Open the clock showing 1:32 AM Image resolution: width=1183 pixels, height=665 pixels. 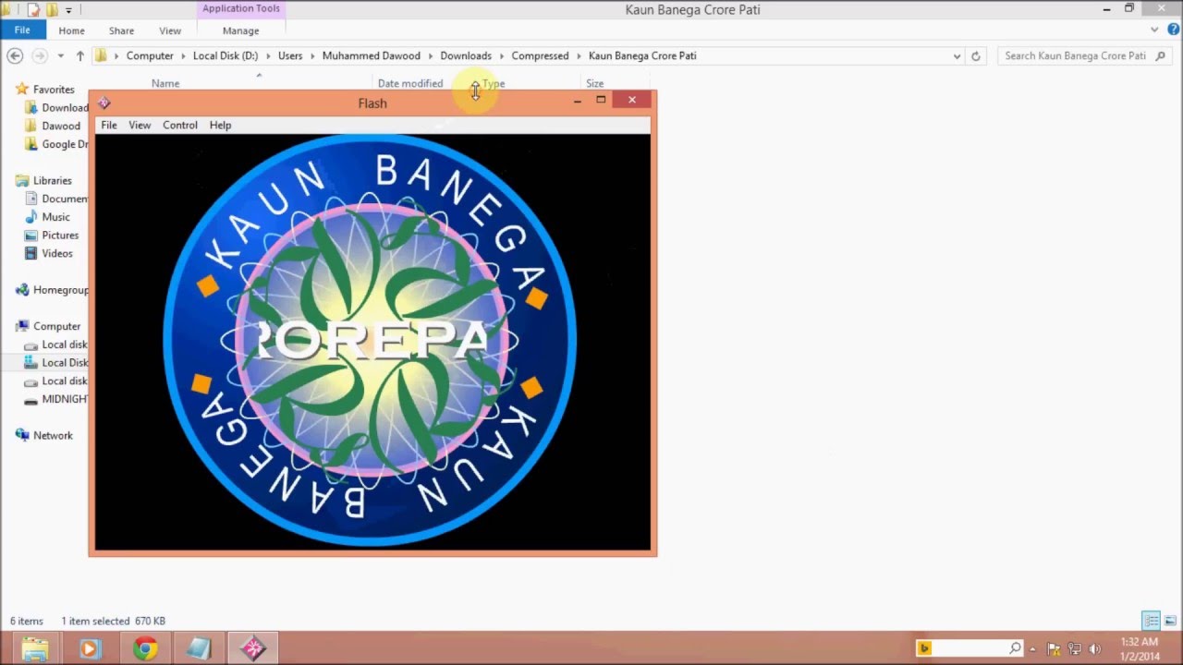tap(1139, 648)
